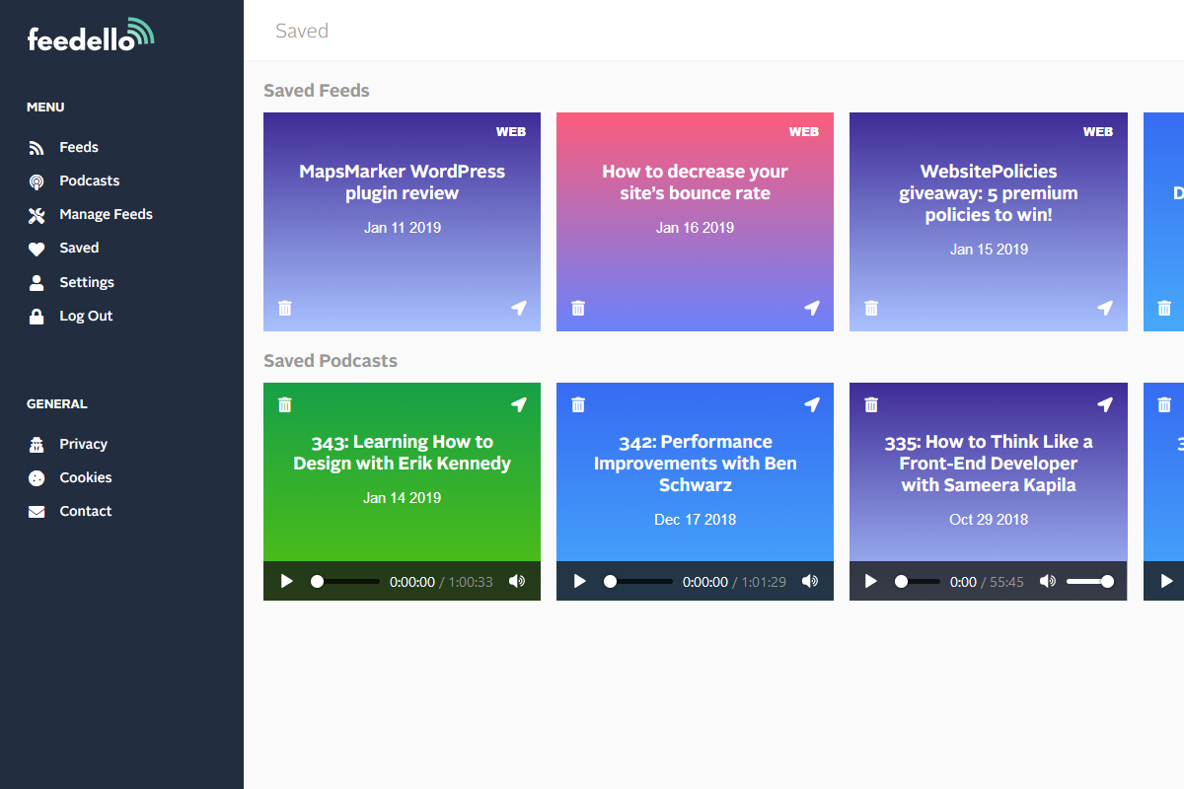1184x789 pixels.
Task: Open WebsitePolicies giveaway via arrow icon
Action: [1105, 308]
